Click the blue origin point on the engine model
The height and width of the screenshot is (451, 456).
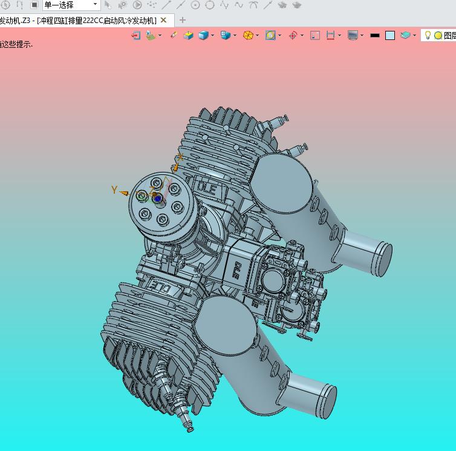[158, 199]
